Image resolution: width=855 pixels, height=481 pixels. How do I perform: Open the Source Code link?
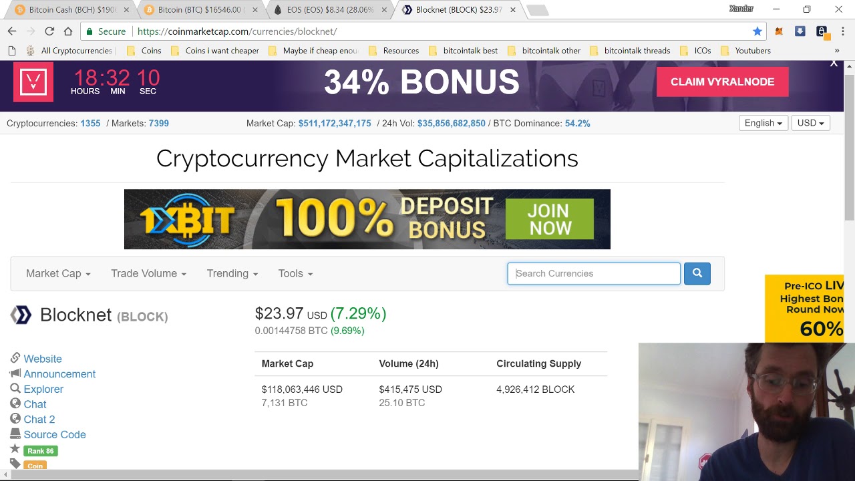(x=55, y=434)
